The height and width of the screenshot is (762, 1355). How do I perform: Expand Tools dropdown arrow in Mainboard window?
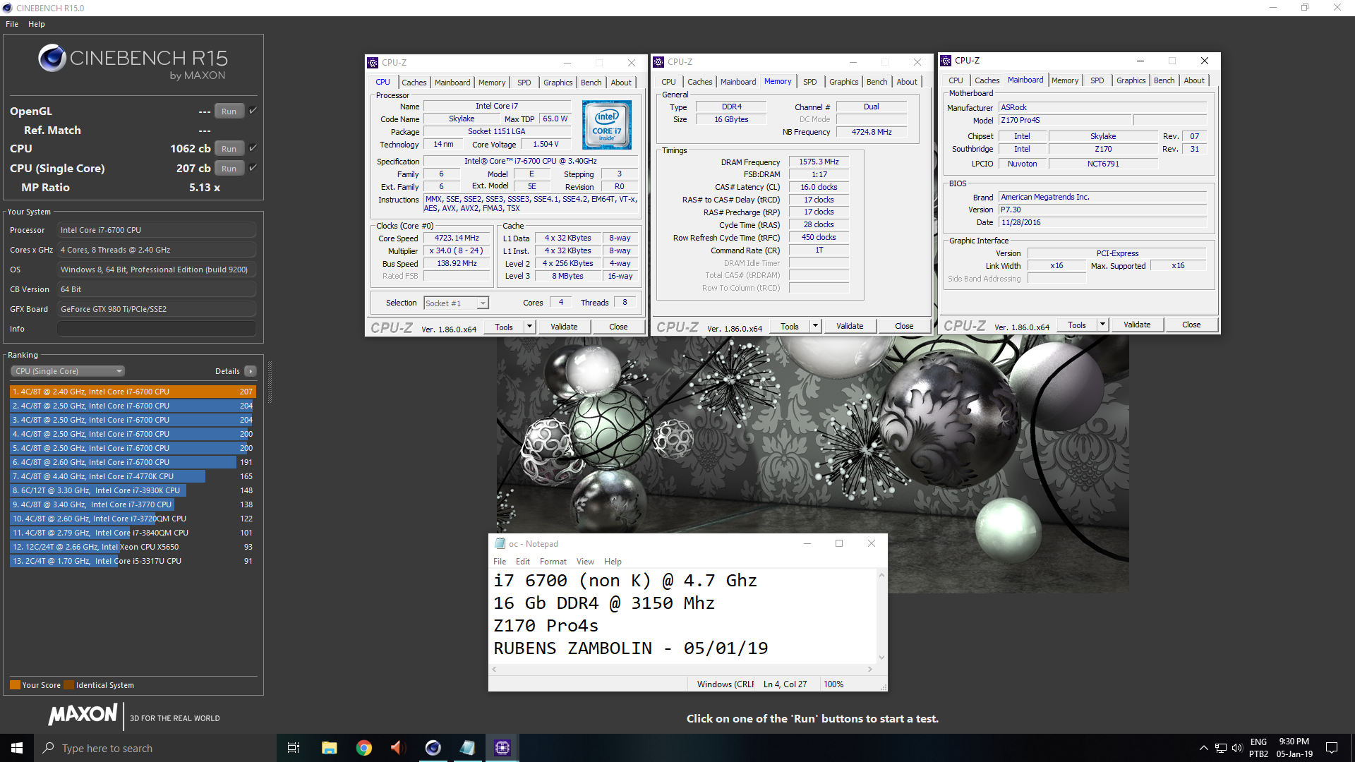[1102, 325]
